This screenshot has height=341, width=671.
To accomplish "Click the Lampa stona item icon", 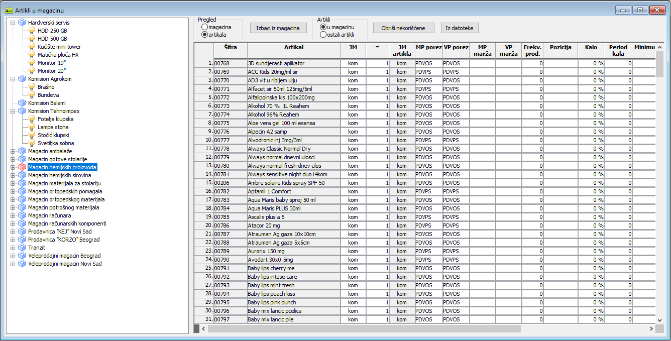I will pos(32,127).
